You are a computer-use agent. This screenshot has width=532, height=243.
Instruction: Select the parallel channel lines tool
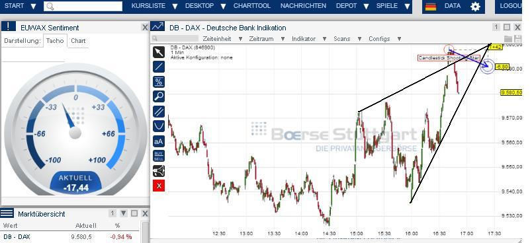(x=159, y=112)
